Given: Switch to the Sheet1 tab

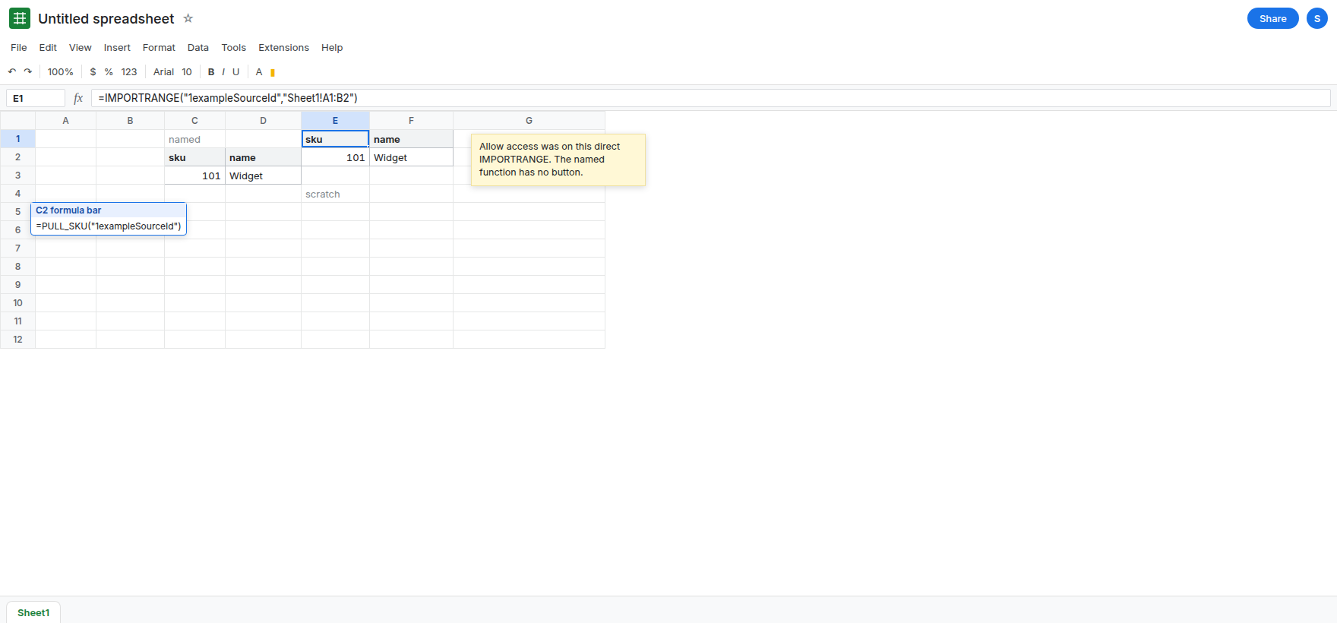Looking at the screenshot, I should (x=33, y=612).
